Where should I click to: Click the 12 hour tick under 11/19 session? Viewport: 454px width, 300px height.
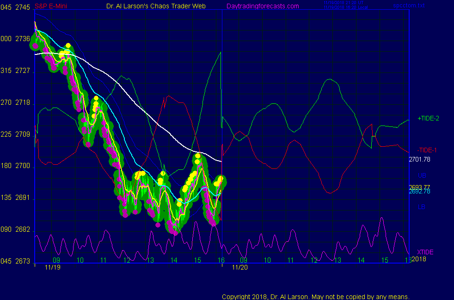(x=127, y=260)
